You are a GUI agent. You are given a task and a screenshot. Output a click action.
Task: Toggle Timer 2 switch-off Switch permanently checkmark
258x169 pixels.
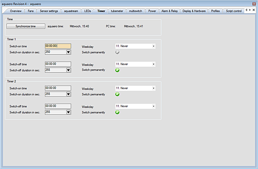(117, 112)
